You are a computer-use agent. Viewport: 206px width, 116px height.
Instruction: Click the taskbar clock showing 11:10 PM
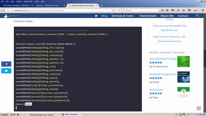coord(198,115)
